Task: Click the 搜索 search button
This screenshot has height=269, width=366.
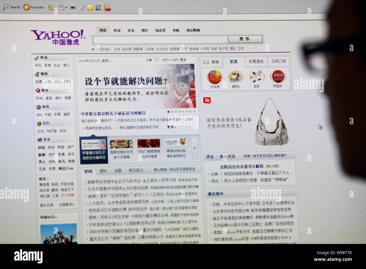Action: coord(245,39)
